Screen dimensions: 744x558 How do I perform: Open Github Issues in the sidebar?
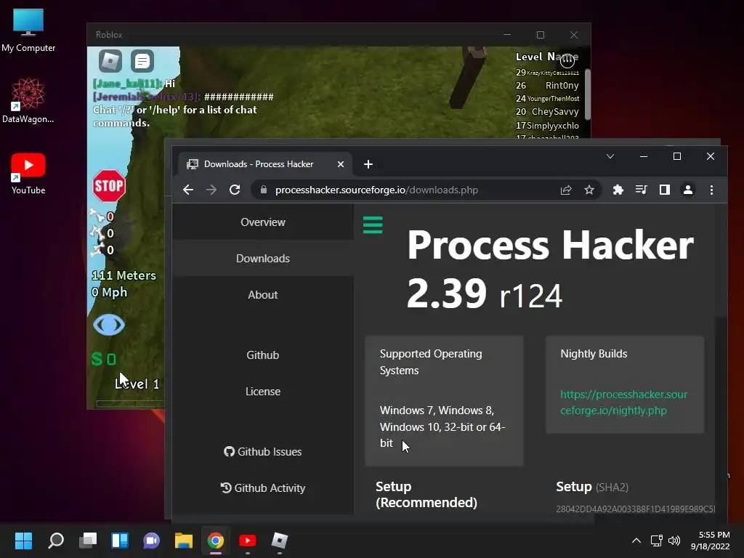pyautogui.click(x=263, y=452)
